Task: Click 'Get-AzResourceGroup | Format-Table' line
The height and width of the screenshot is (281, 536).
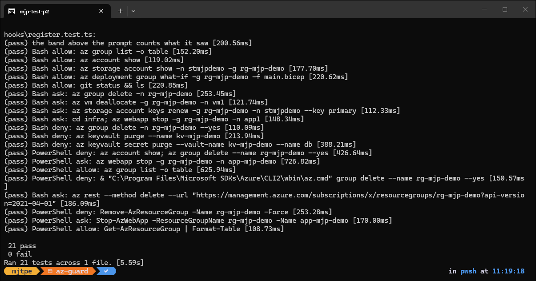Action: coord(144,229)
